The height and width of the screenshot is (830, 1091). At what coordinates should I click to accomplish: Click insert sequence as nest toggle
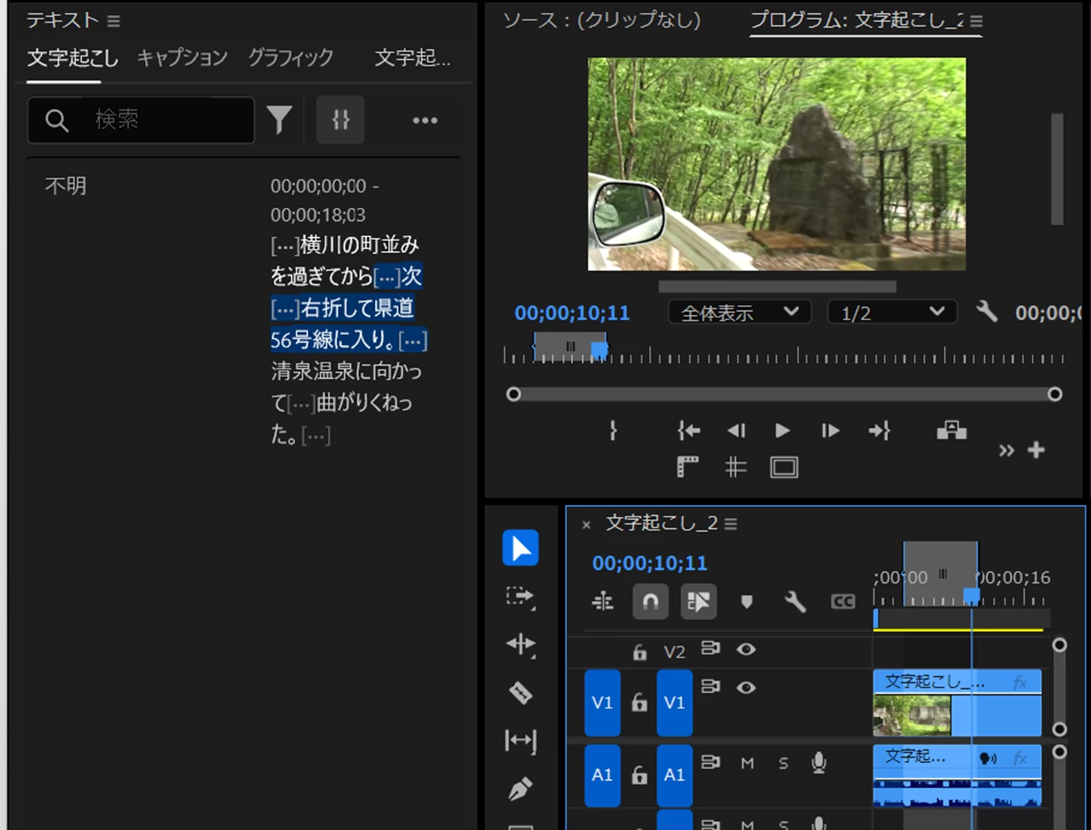tap(603, 601)
